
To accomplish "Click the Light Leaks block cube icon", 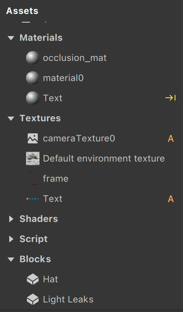I will pos(33,299).
